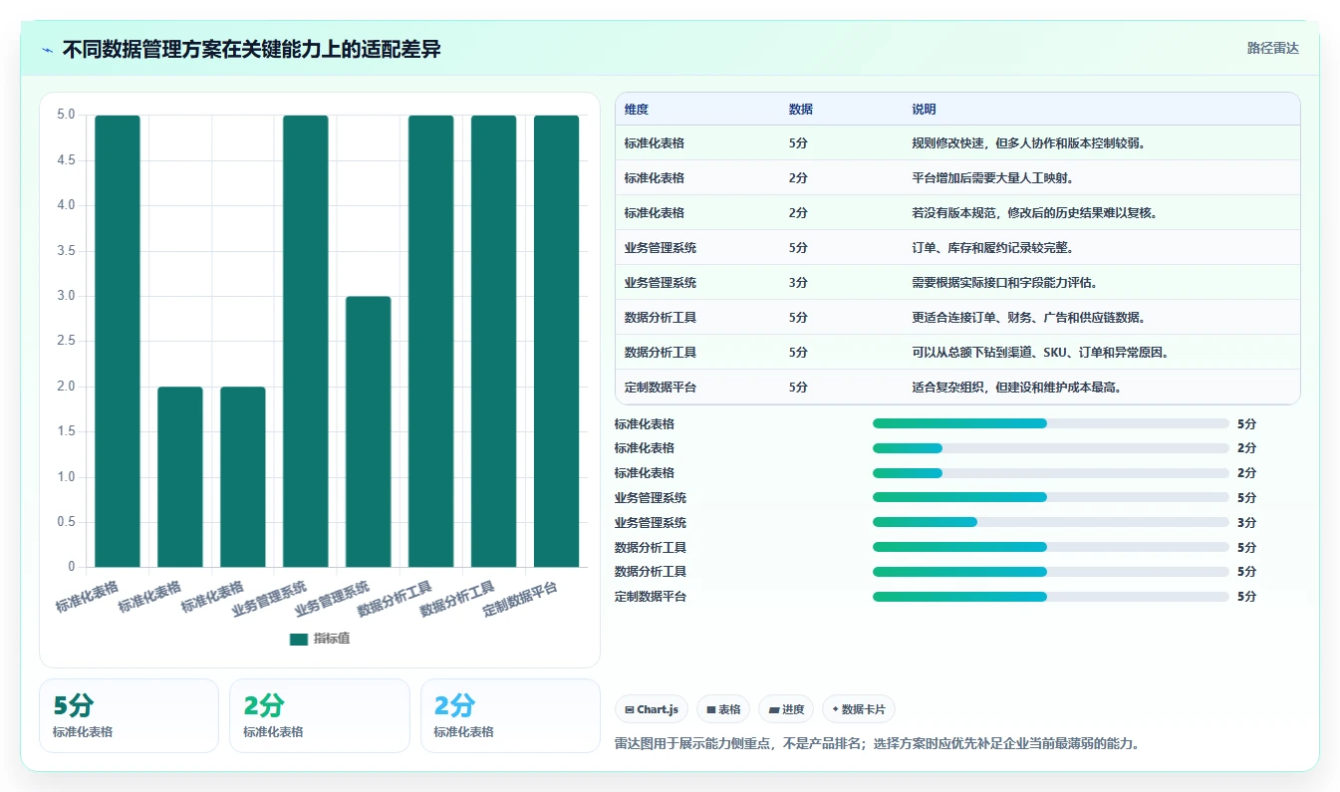Click the 业务管理系统 bar reaching value 5

click(306, 341)
